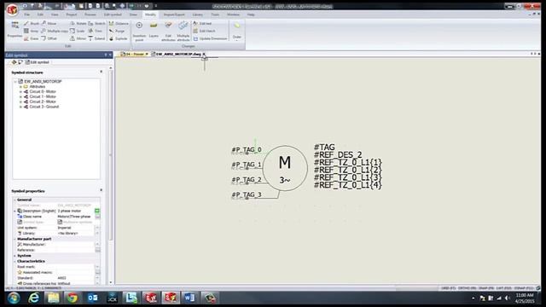Viewport: 546px width, 307px height.
Task: Open Microsoft Word from the taskbar
Action: (189, 298)
